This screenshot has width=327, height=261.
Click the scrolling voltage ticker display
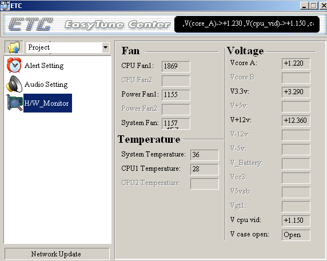pyautogui.click(x=247, y=24)
